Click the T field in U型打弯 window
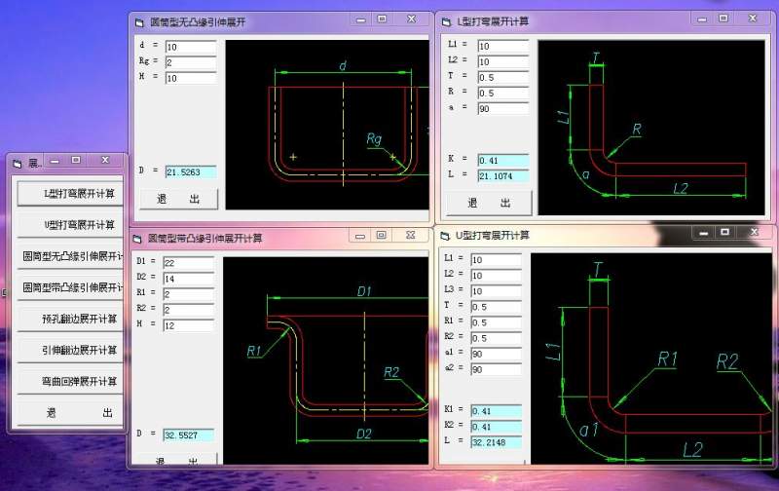The width and height of the screenshot is (779, 491). (x=496, y=307)
